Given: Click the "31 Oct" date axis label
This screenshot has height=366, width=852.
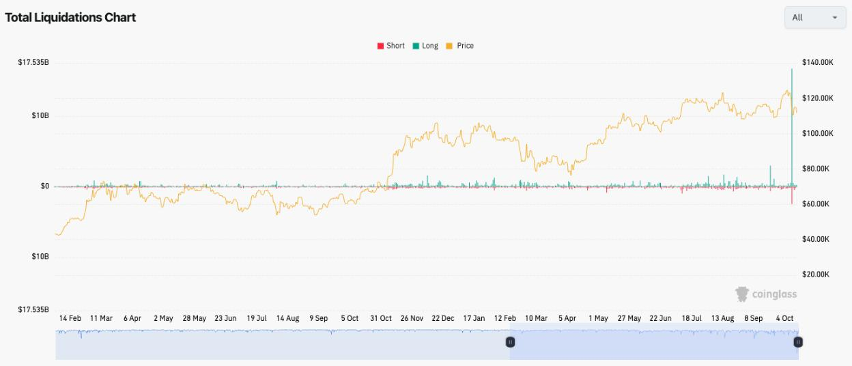Looking at the screenshot, I should [381, 318].
